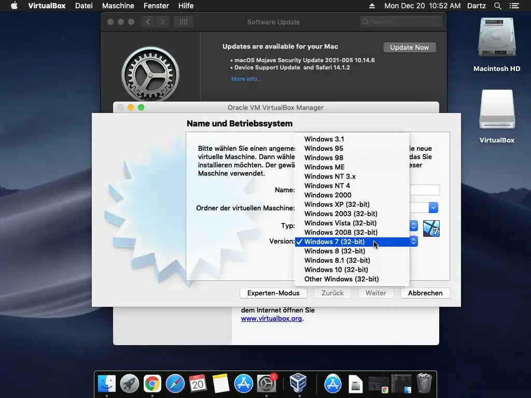Viewport: 531px width, 398px height.
Task: Select Windows Vista (32-bit)
Action: click(x=352, y=223)
